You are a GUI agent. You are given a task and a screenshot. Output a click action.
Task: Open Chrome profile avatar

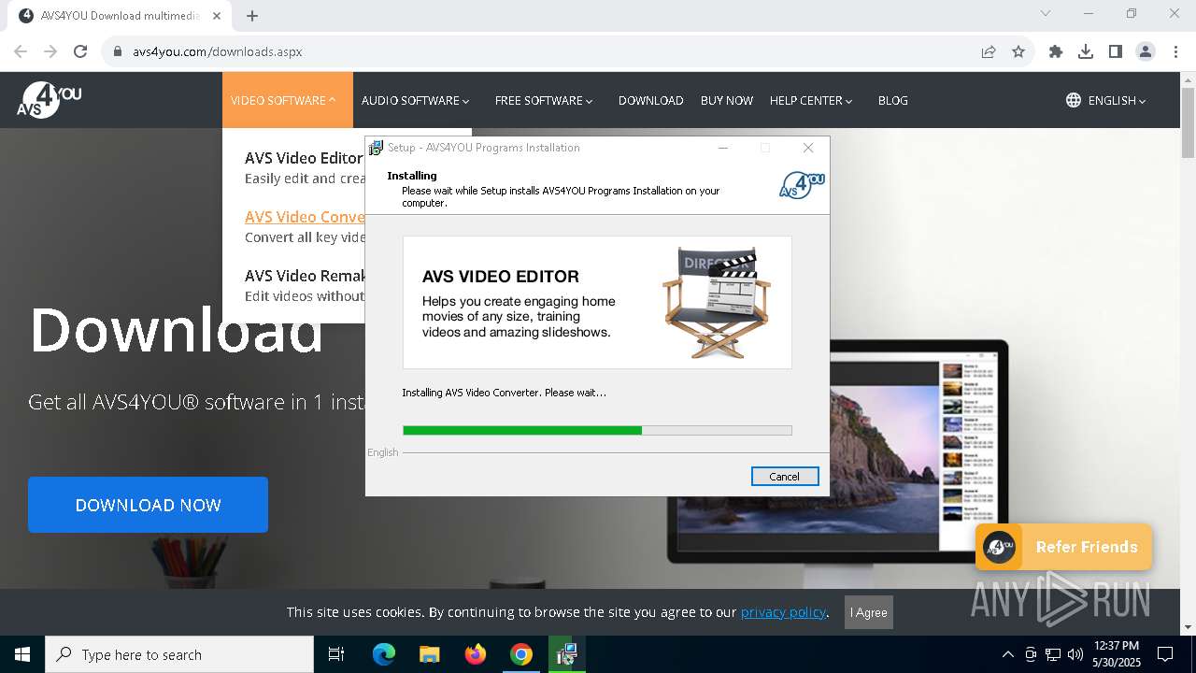tap(1146, 51)
